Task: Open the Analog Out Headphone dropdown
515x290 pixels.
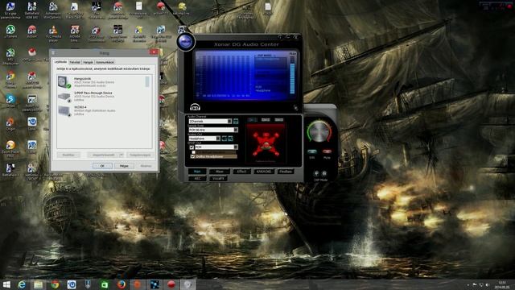Action: click(x=204, y=139)
